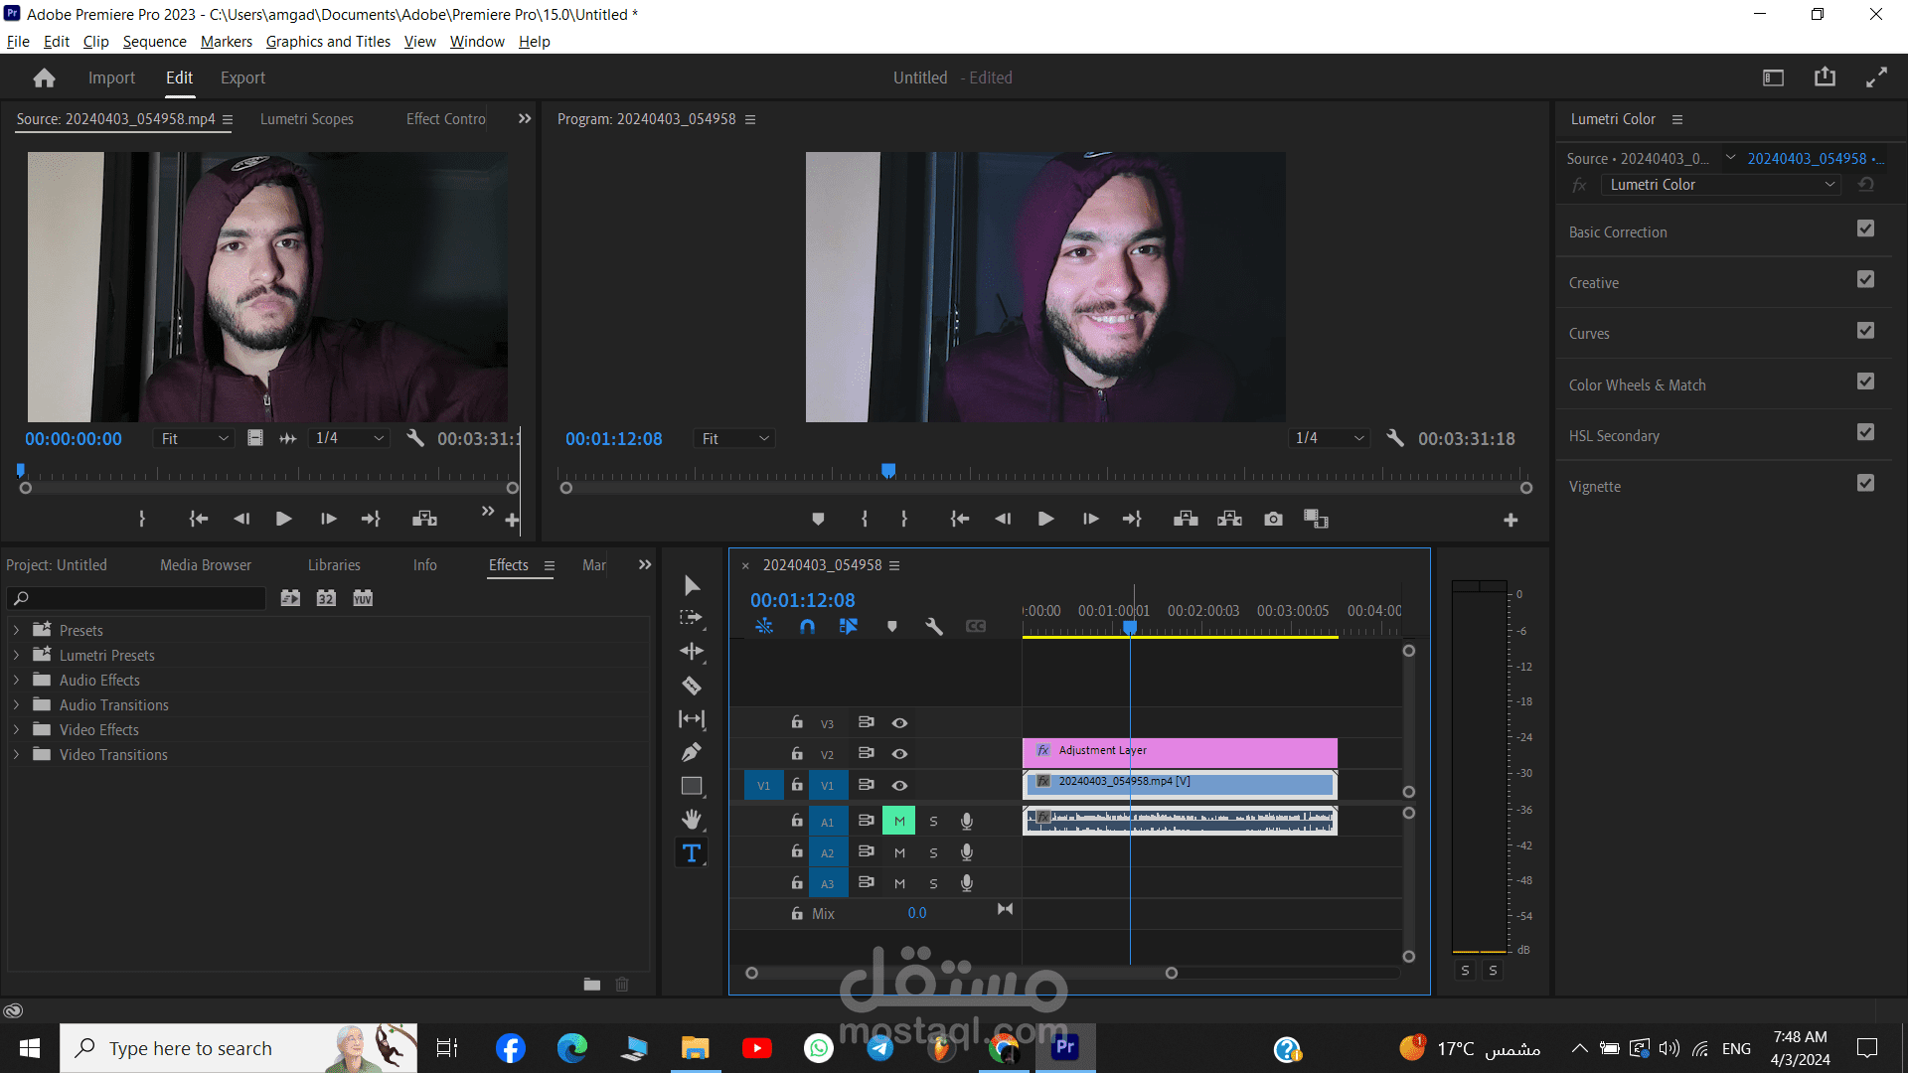The image size is (1908, 1073).
Task: Click the Effects search field
Action: pos(137,598)
